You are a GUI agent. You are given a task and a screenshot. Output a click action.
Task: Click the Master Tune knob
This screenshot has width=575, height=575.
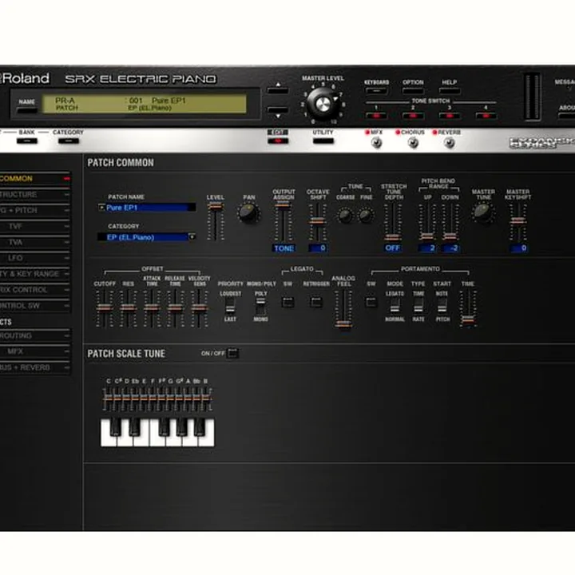click(x=482, y=212)
